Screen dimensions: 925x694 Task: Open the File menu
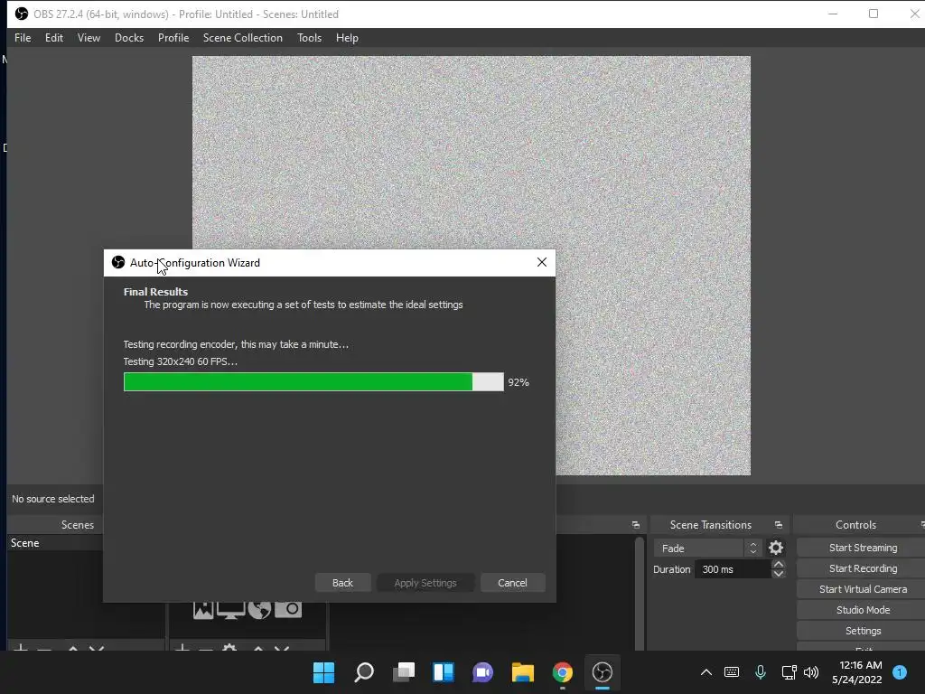(x=23, y=38)
